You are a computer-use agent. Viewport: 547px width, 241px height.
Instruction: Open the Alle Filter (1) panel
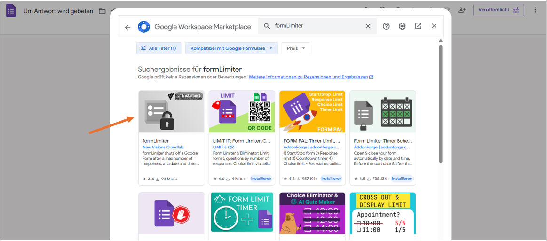click(x=158, y=48)
